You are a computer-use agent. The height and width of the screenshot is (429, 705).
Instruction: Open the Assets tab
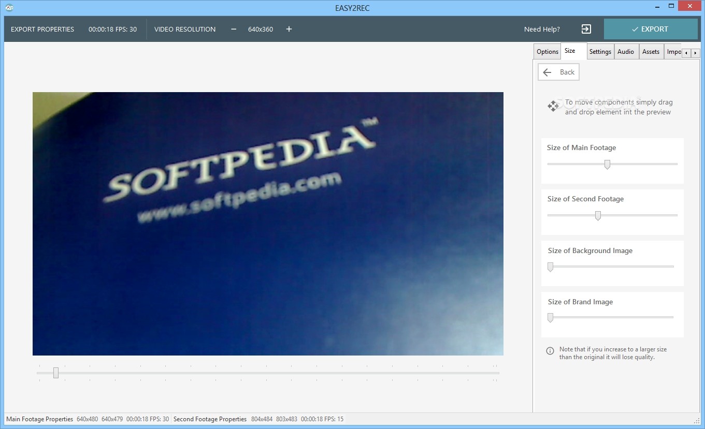click(x=651, y=51)
